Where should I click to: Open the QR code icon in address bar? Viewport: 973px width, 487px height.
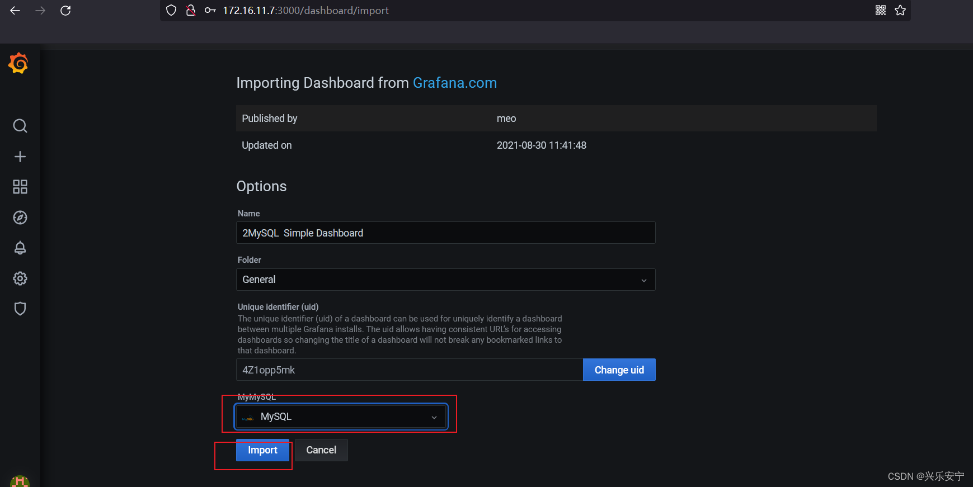coord(881,10)
